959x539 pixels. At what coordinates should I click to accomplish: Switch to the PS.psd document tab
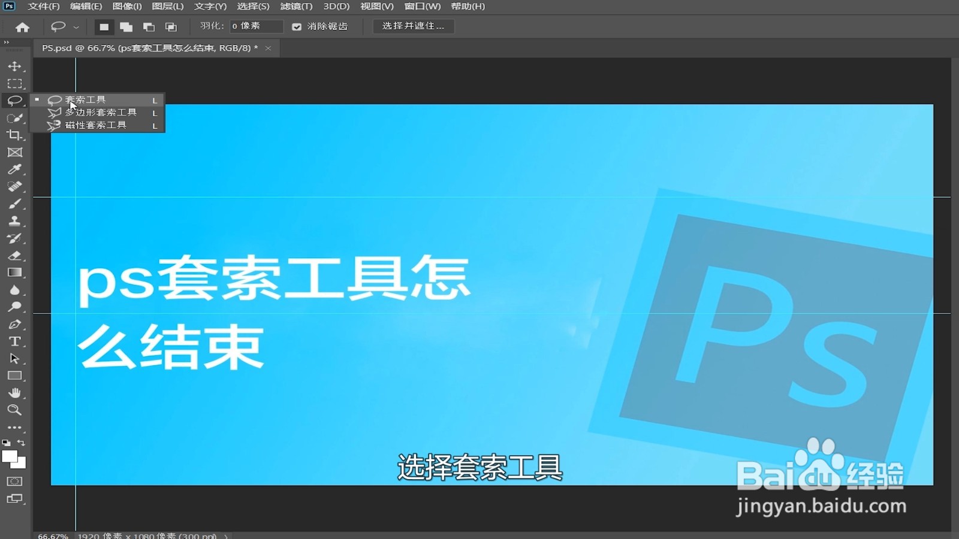[x=150, y=48]
